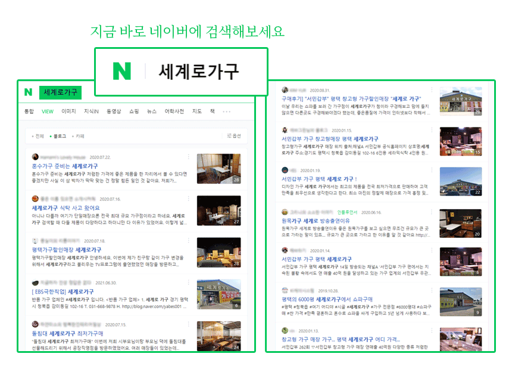Open thumbnail beside '원목가구 세계로 방송출연이유'
Viewport: 512px width, 366px height.
point(461,224)
